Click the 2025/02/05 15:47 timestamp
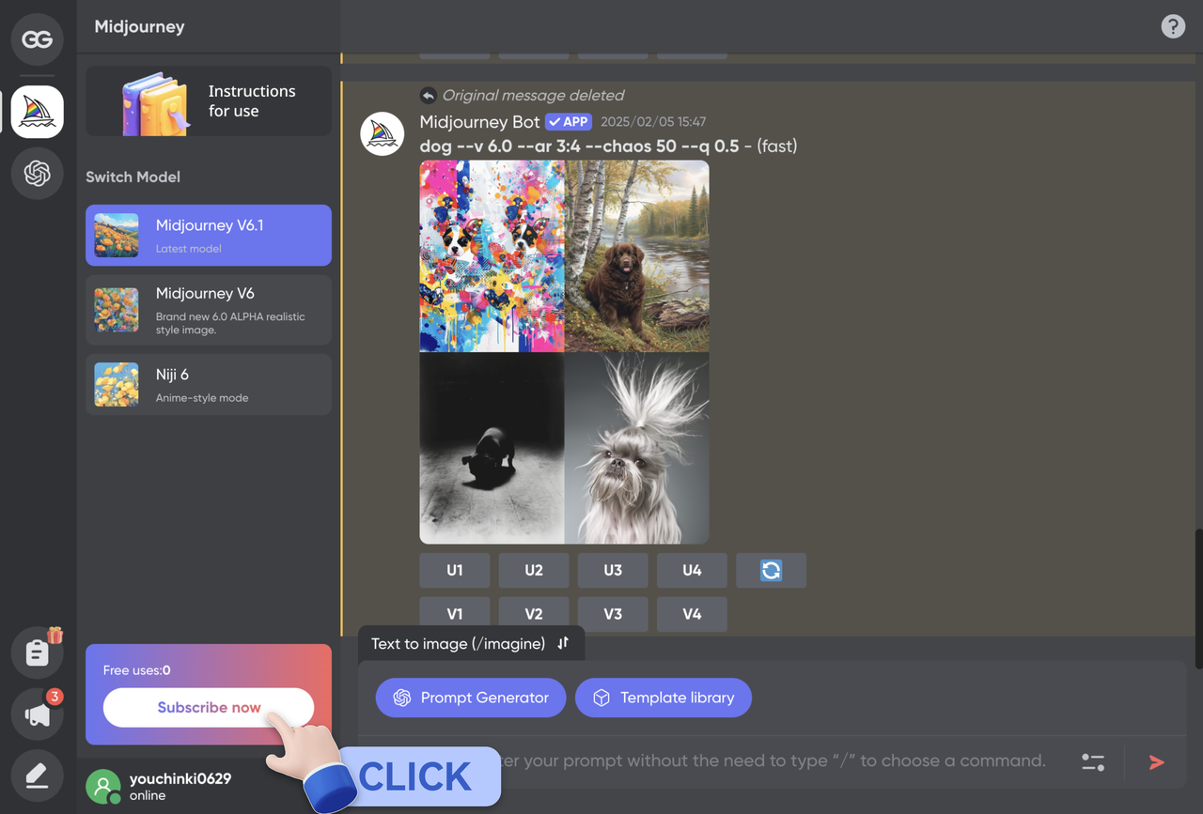The width and height of the screenshot is (1203, 814). [653, 122]
